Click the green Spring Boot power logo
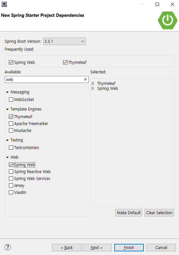Screen dimensions: 179x255 168,20
